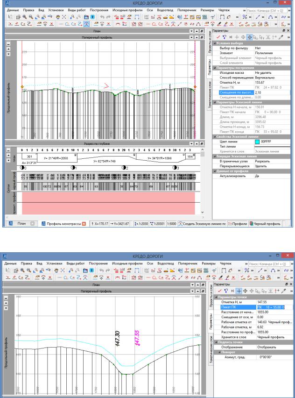
Task: Collapse Параметры построения section
Action: tap(215, 68)
